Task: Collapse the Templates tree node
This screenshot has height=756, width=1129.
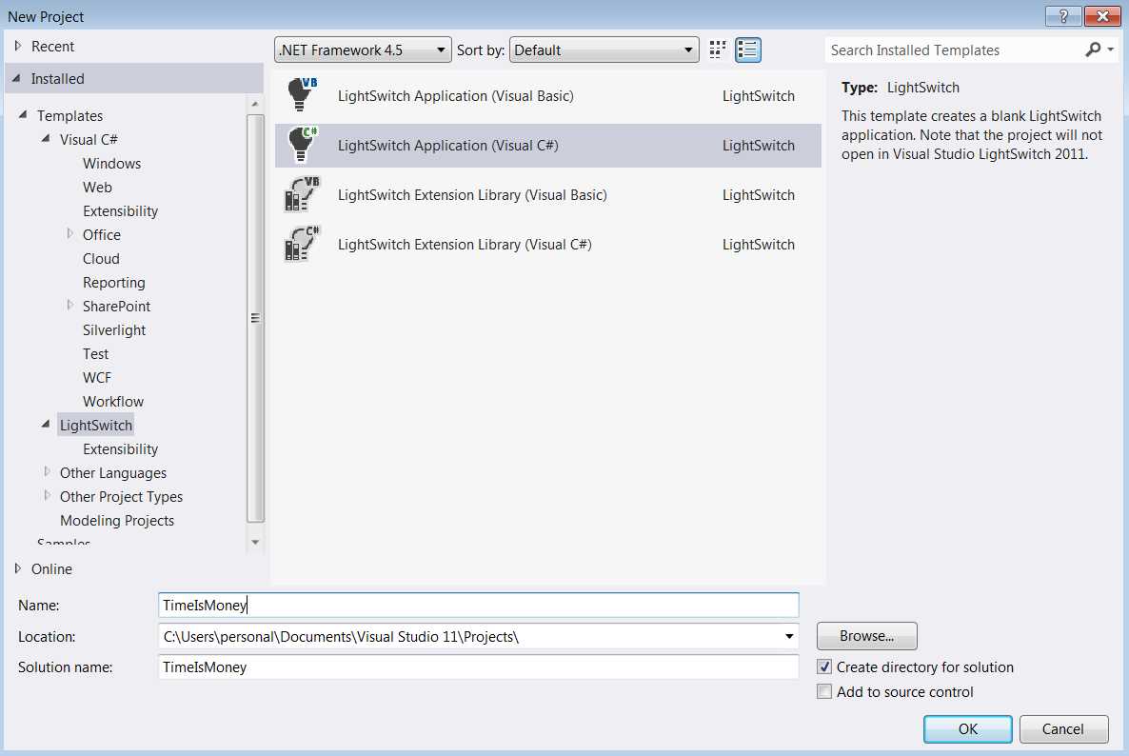Action: point(23,114)
